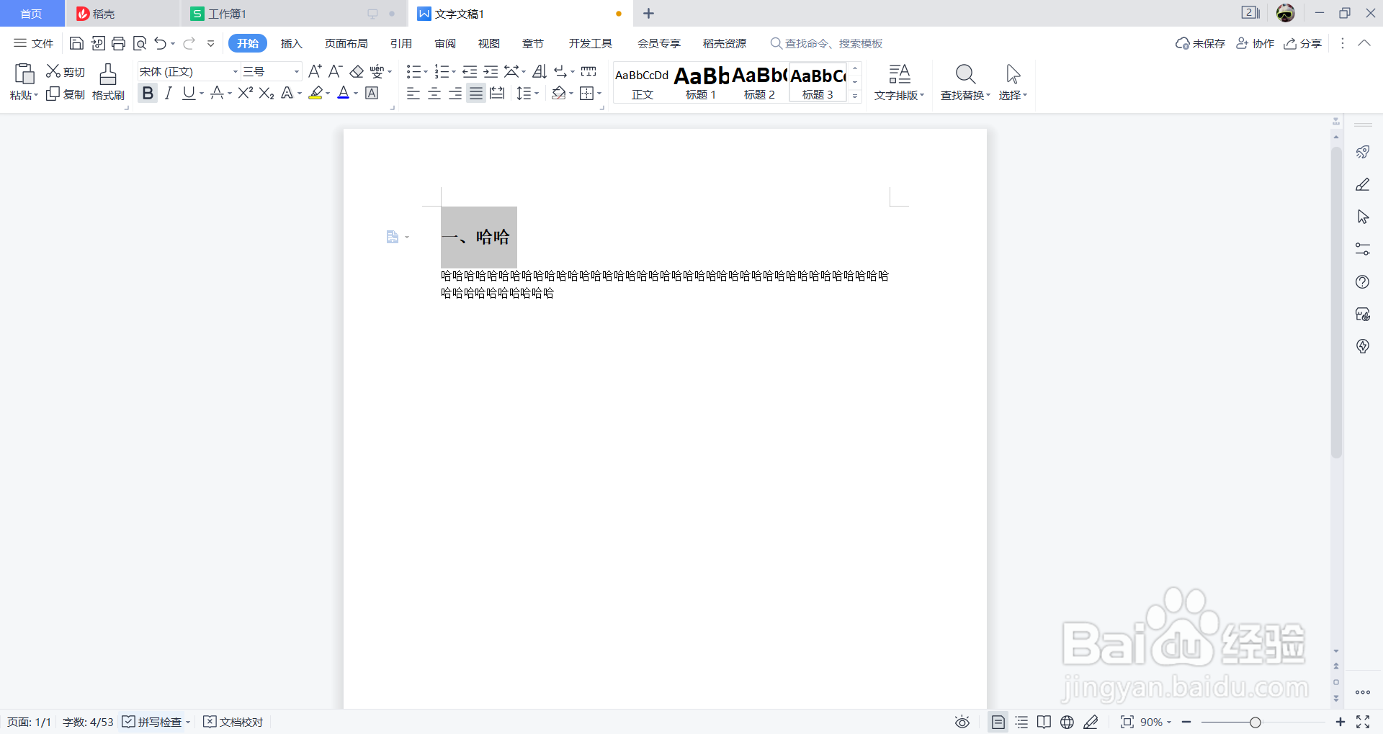
Task: Apply the Heading 1 (标题 1) style
Action: (702, 82)
